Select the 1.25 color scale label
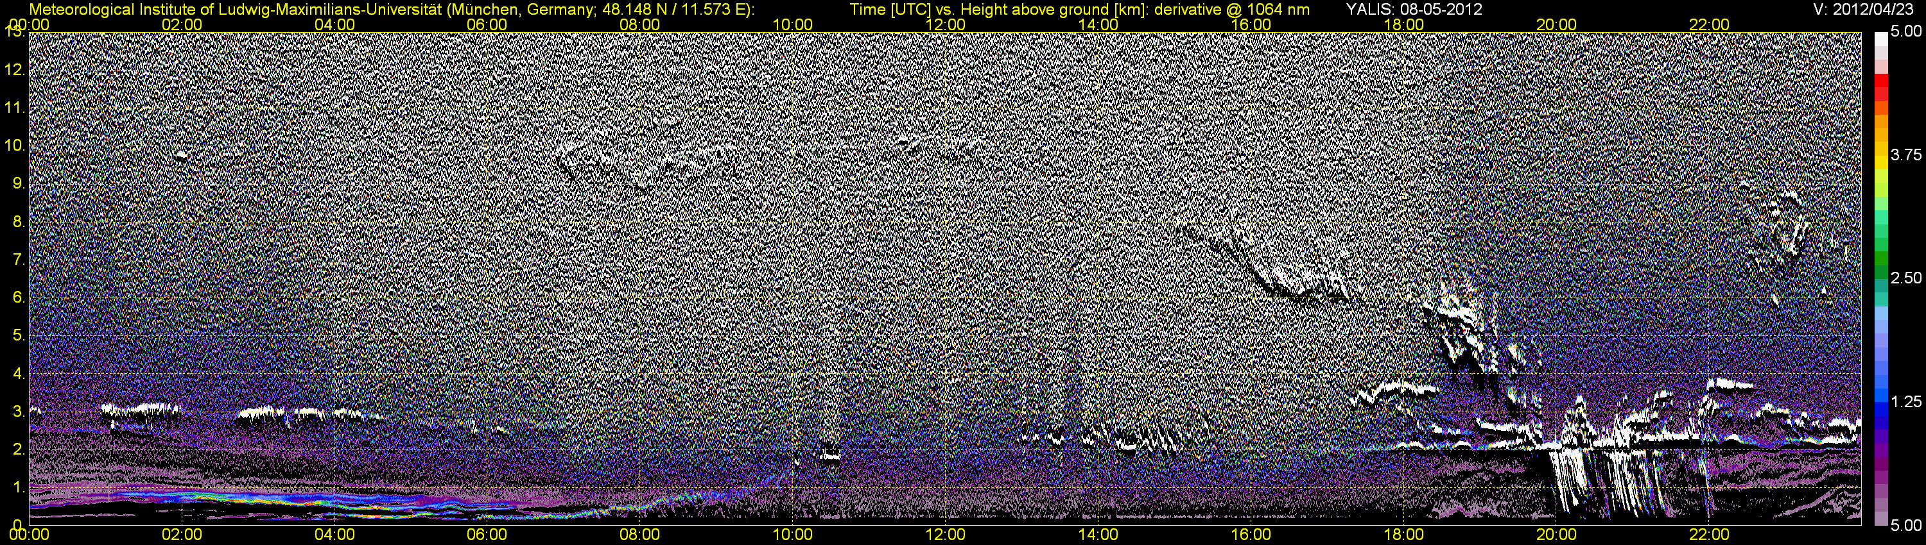The height and width of the screenshot is (545, 1926). tap(1906, 401)
